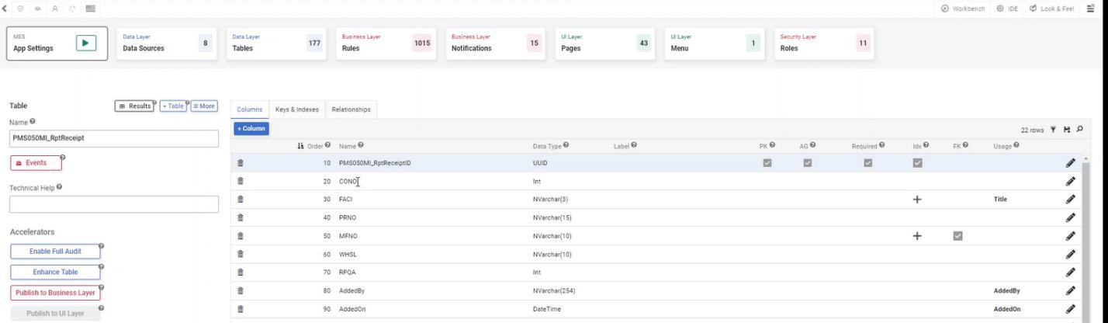The image size is (1108, 323).
Task: Open the search magnifier above the columns grid
Action: click(1079, 129)
